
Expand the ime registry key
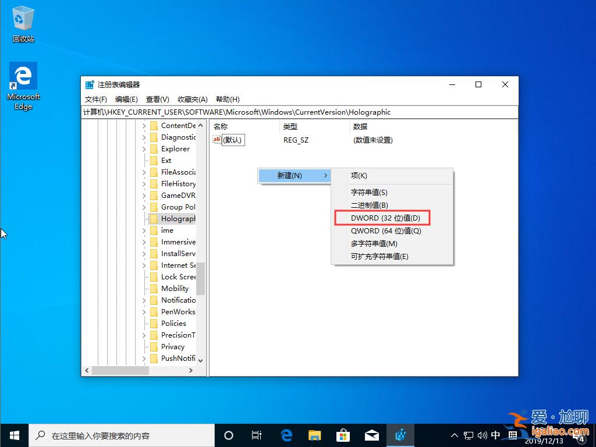click(x=145, y=230)
